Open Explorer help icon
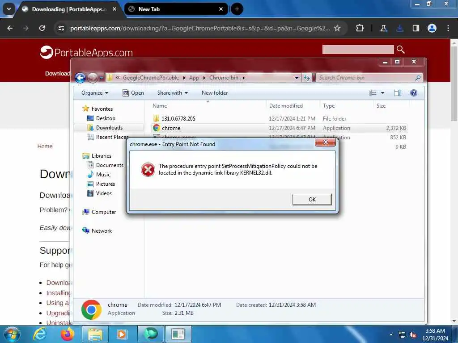458x343 pixels. [414, 93]
